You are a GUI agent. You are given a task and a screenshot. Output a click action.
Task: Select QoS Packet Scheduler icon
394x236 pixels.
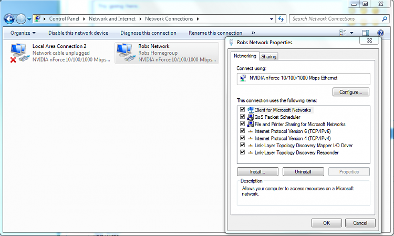coord(251,117)
